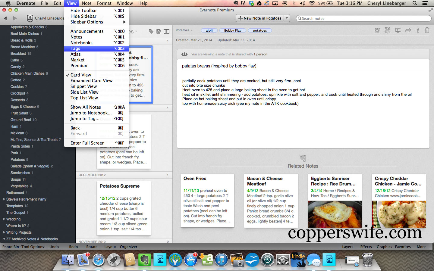
Task: Select Tags in View menu
Action: point(96,48)
